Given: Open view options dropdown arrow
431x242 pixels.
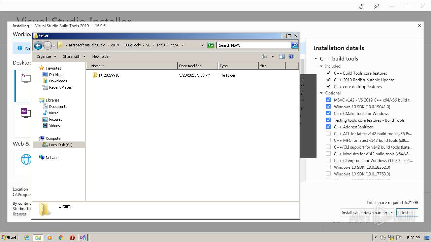Looking at the screenshot, I should pos(273,56).
